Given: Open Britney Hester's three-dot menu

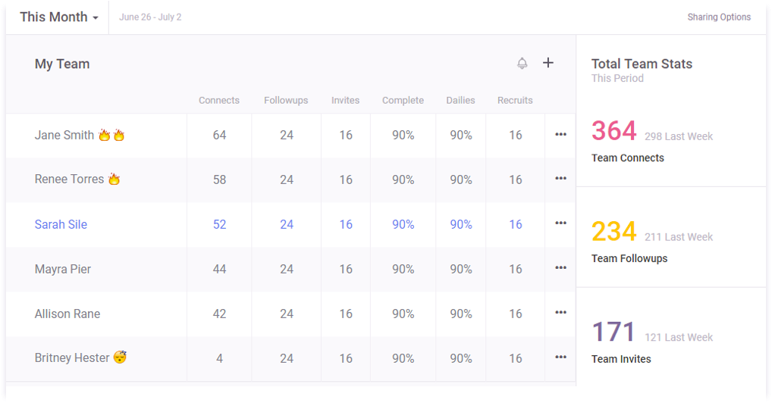Looking at the screenshot, I should tap(560, 357).
